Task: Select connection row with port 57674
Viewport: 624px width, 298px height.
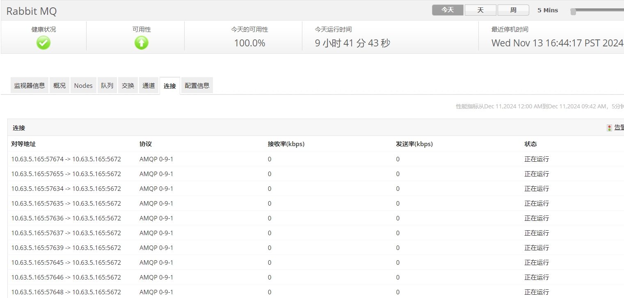Action: tap(316, 159)
